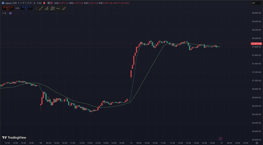Click the purple lightning event marker
Viewport: 263px width, 145px height.
coord(220,139)
